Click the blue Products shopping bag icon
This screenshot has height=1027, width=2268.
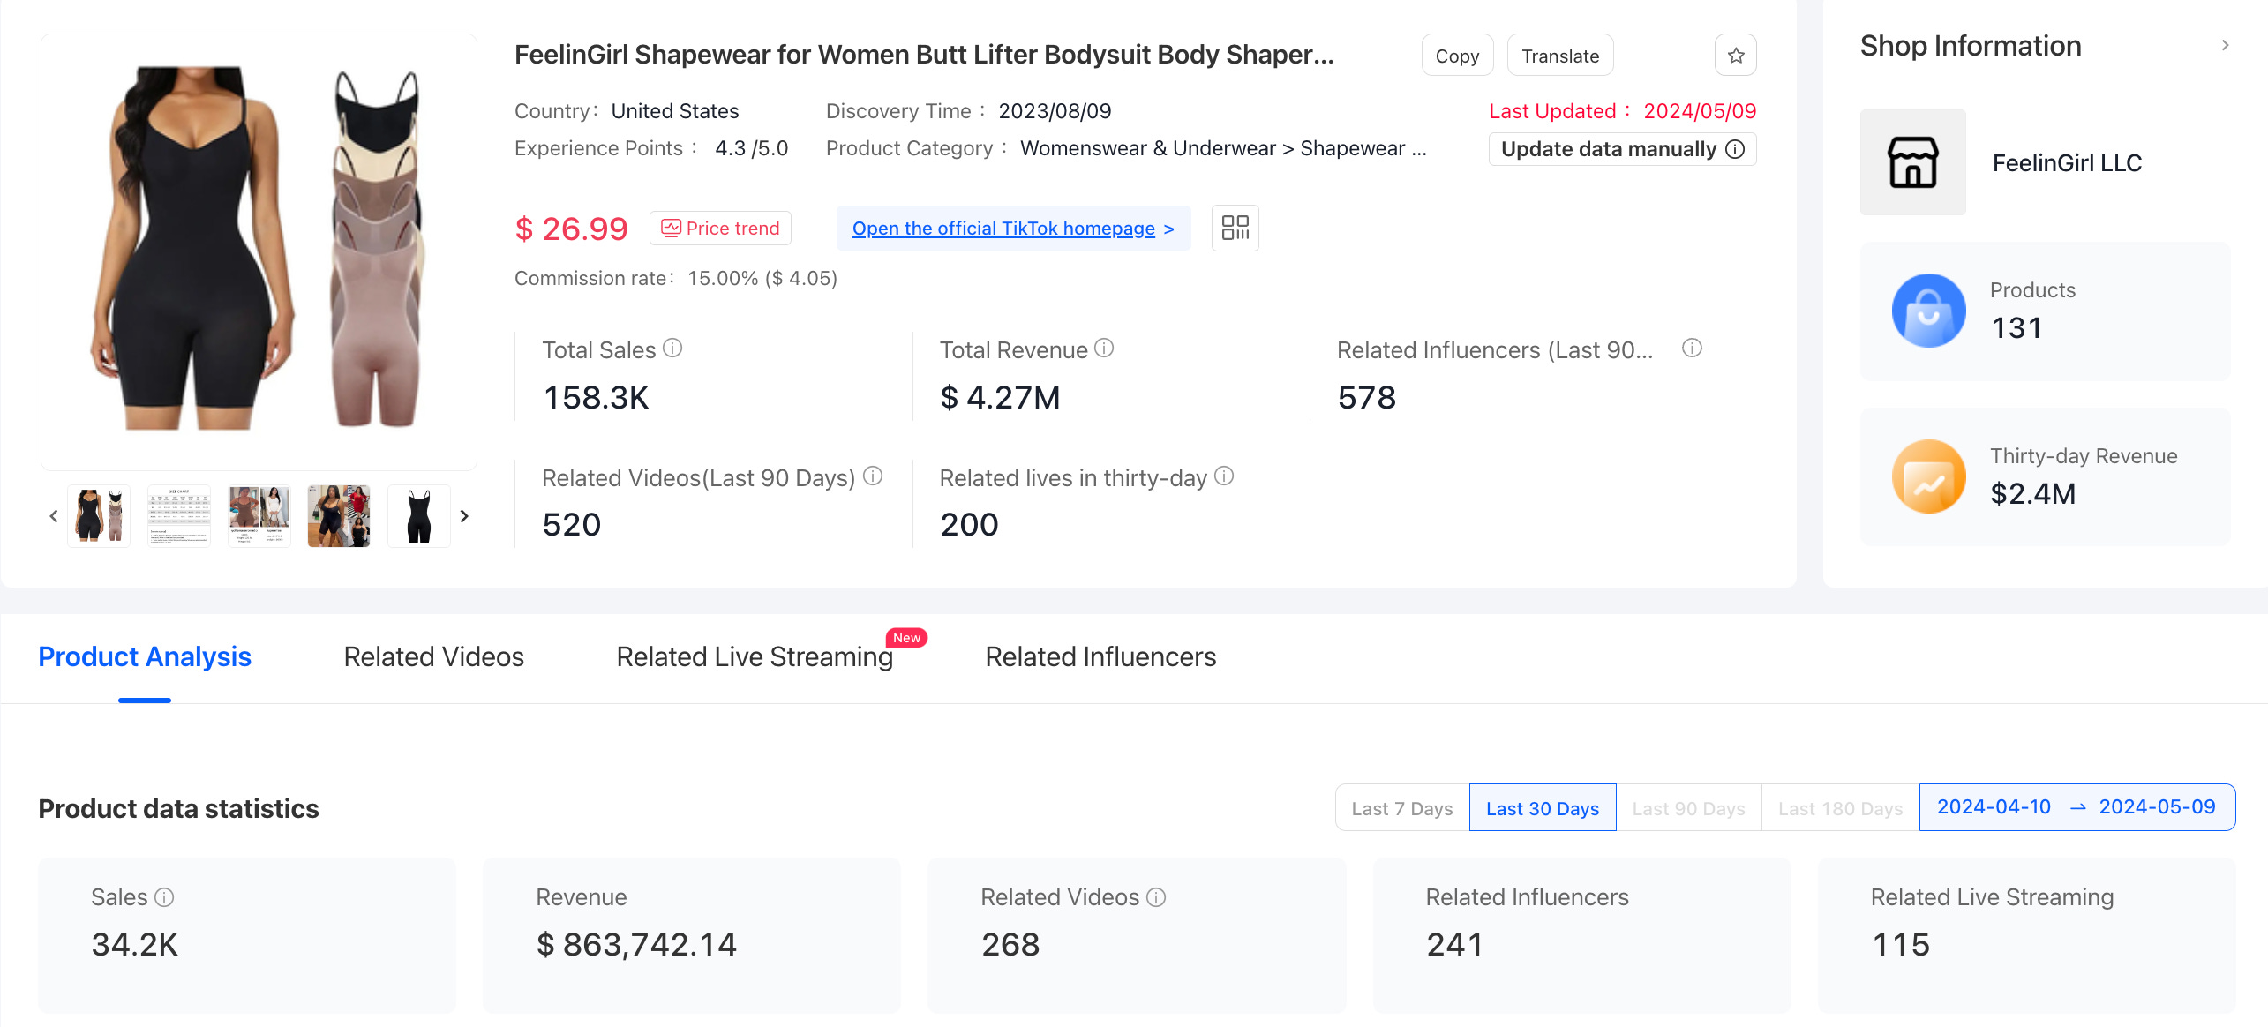point(1928,311)
